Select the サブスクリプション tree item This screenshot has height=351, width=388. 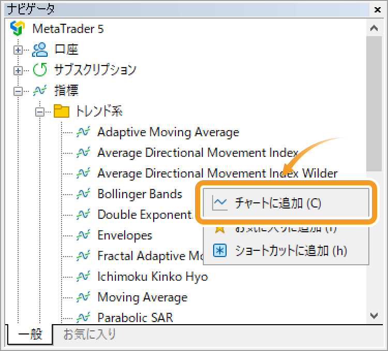pos(95,70)
